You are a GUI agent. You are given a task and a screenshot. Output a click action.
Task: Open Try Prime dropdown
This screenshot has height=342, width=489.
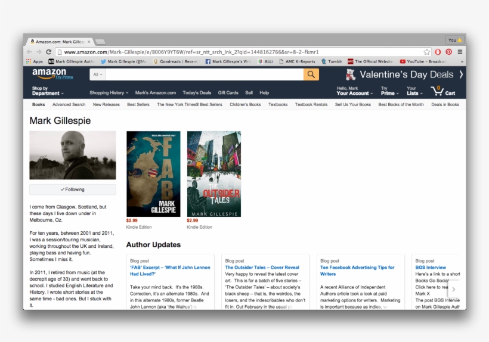(390, 91)
